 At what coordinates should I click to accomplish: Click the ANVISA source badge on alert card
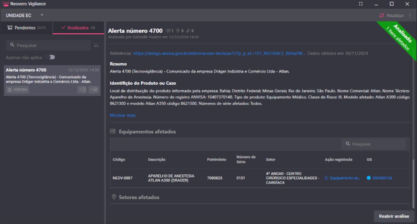pos(17,89)
